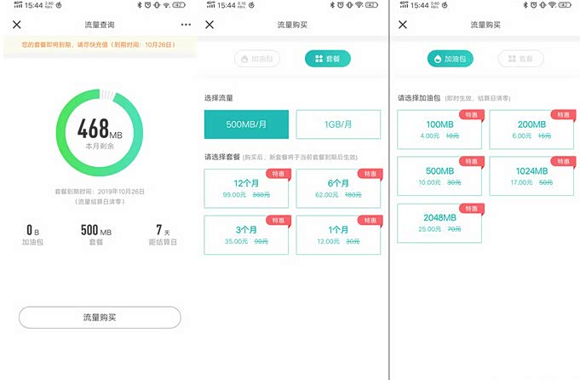Select the 6个月 plan for 62.00元
This screenshot has height=380, width=580.
[x=338, y=188]
